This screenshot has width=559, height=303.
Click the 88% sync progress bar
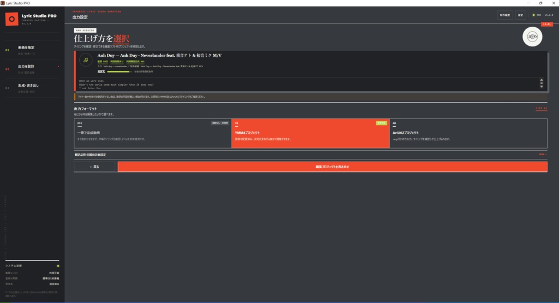pyautogui.click(x=120, y=72)
